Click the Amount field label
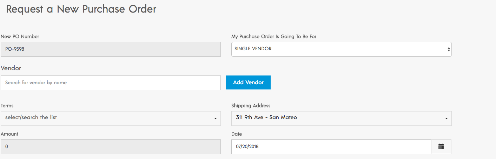The image size is (496, 159). point(9,134)
